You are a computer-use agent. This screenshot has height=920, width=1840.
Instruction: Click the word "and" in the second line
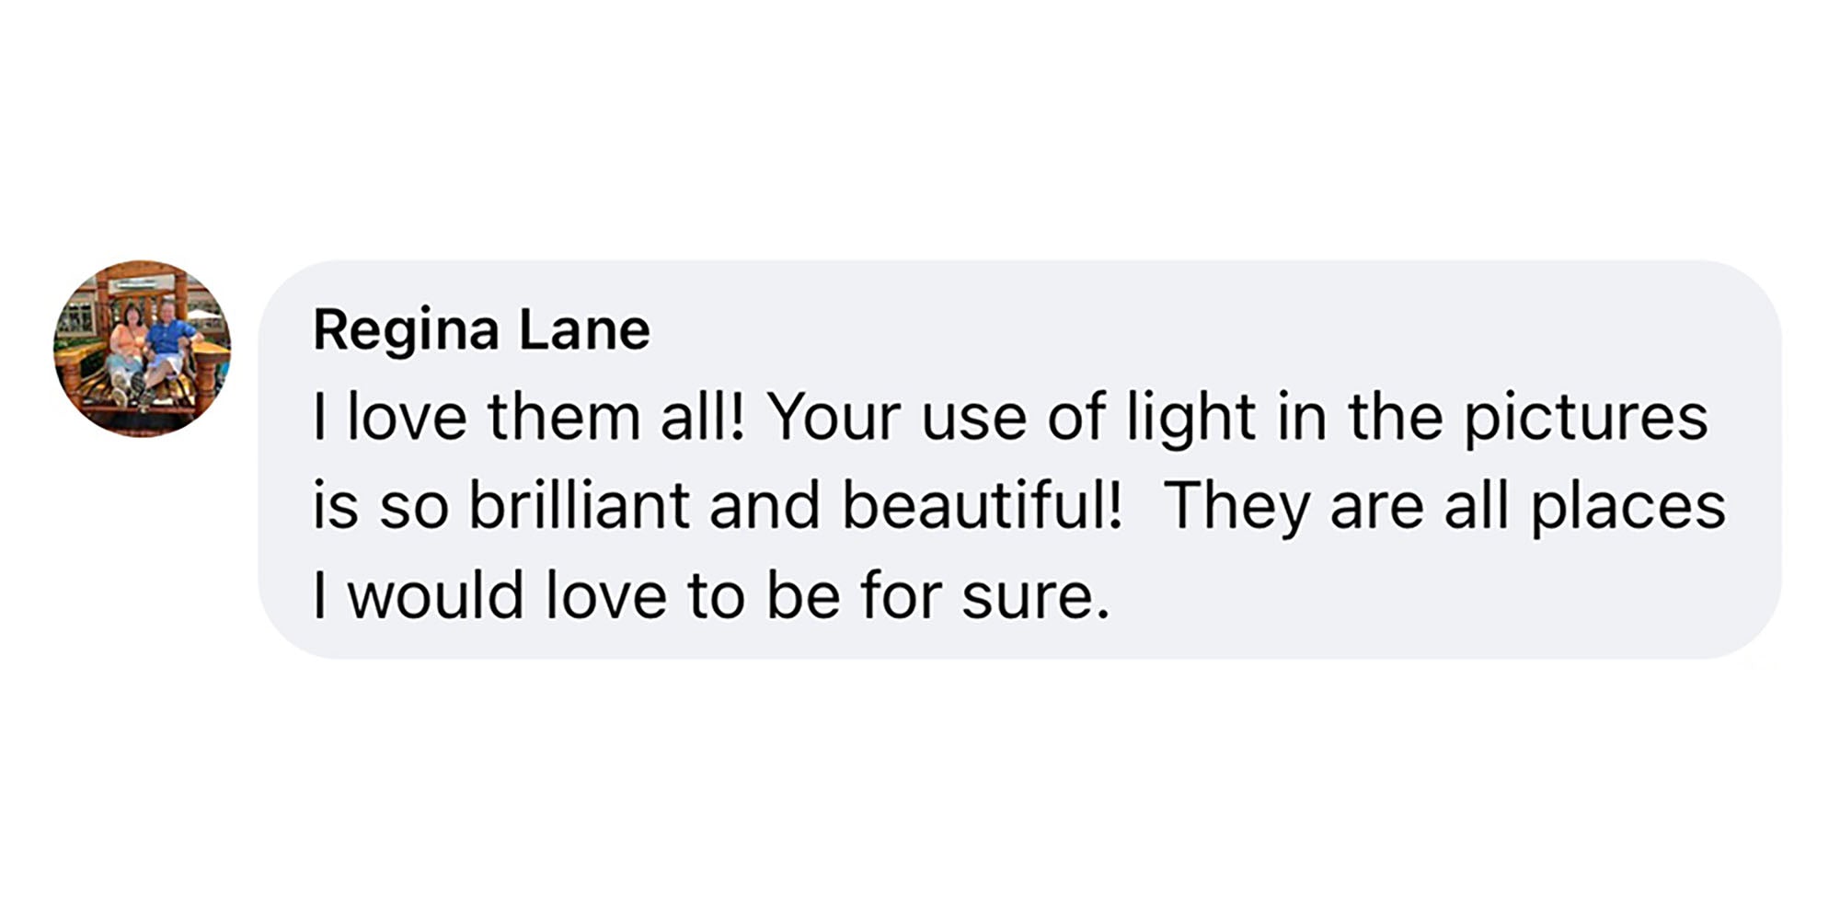click(x=765, y=506)
